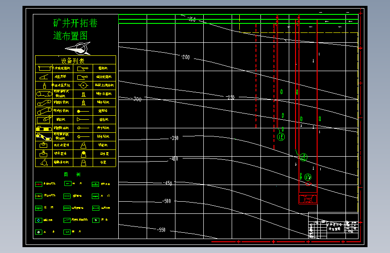
Task: Select the legend box with dotted lines
Action: pos(67,196)
